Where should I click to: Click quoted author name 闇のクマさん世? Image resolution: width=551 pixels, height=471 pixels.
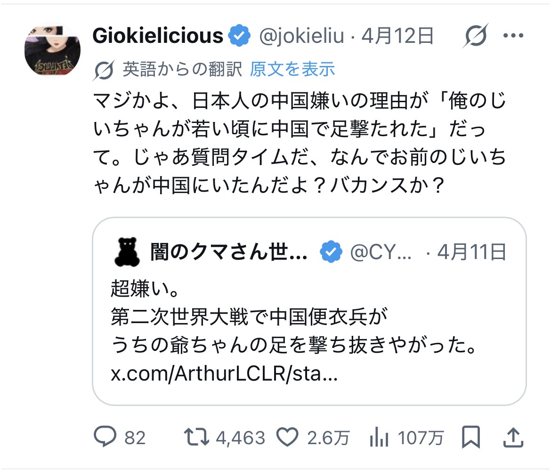click(229, 252)
